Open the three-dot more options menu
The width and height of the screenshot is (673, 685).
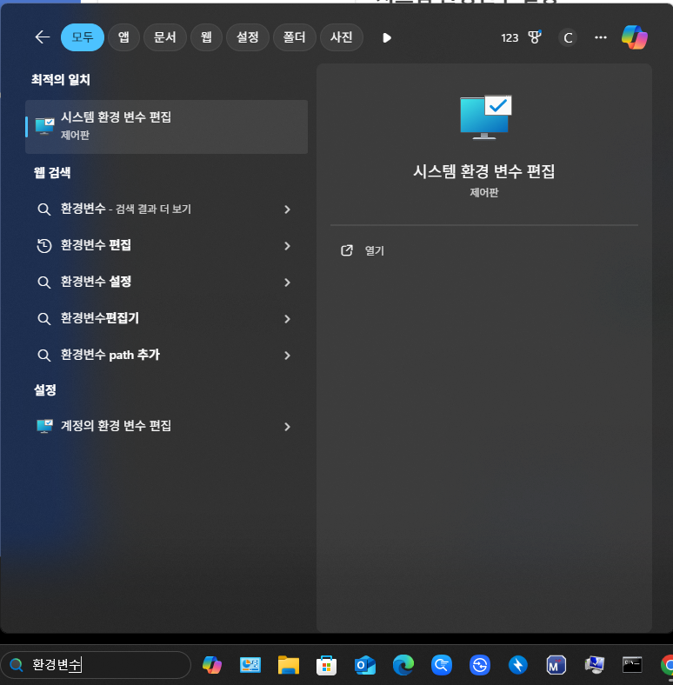point(601,37)
